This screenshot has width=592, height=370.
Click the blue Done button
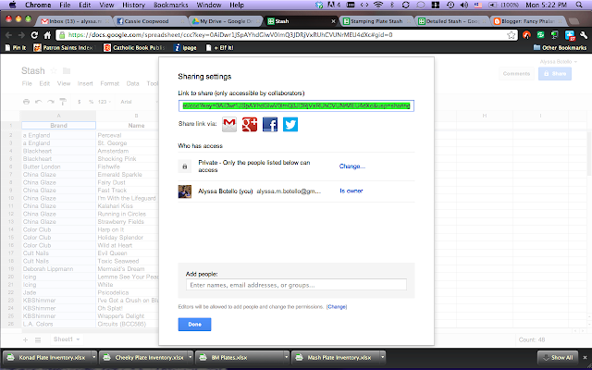[194, 325]
